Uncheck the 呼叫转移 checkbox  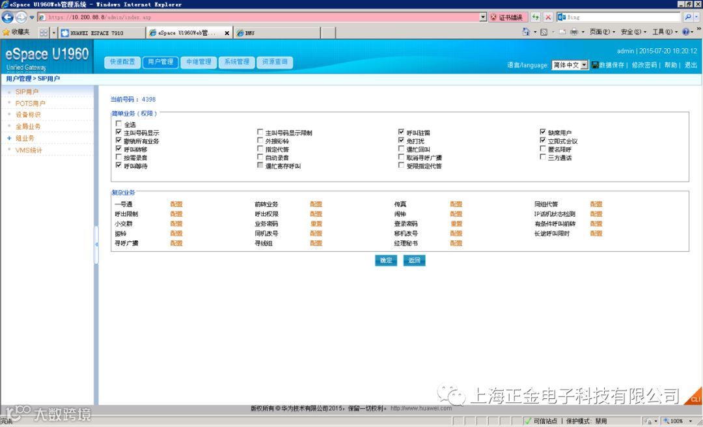point(118,148)
